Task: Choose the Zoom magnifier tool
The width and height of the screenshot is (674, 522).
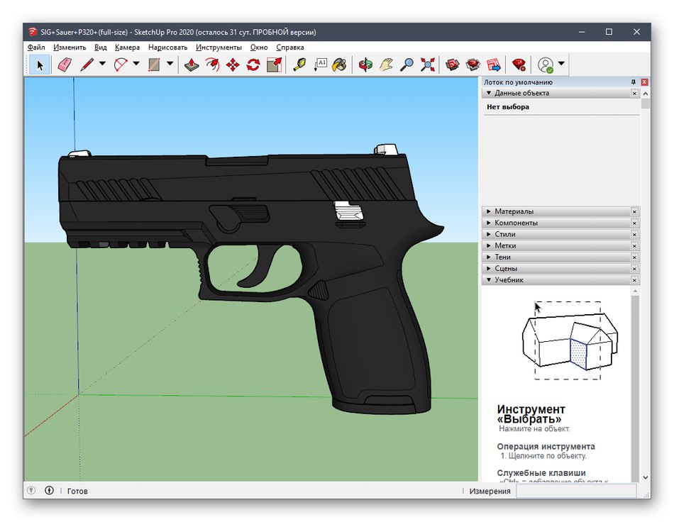Action: pos(407,65)
